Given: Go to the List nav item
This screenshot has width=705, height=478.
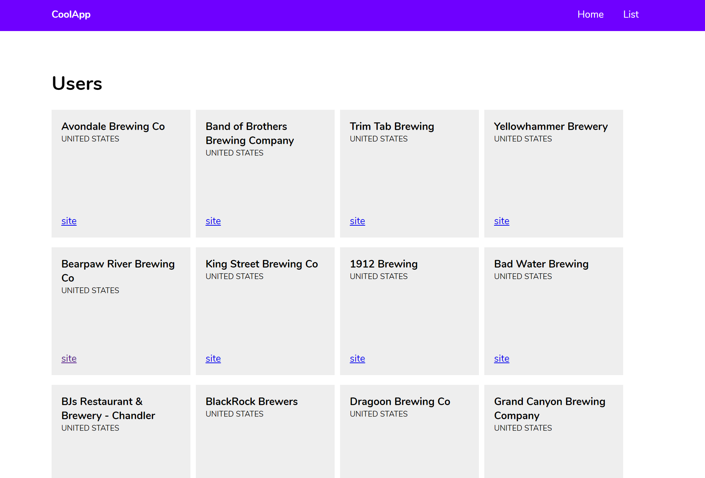Looking at the screenshot, I should 631,14.
